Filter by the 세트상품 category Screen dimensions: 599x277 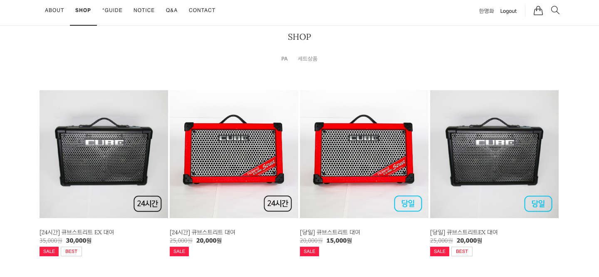(x=307, y=59)
